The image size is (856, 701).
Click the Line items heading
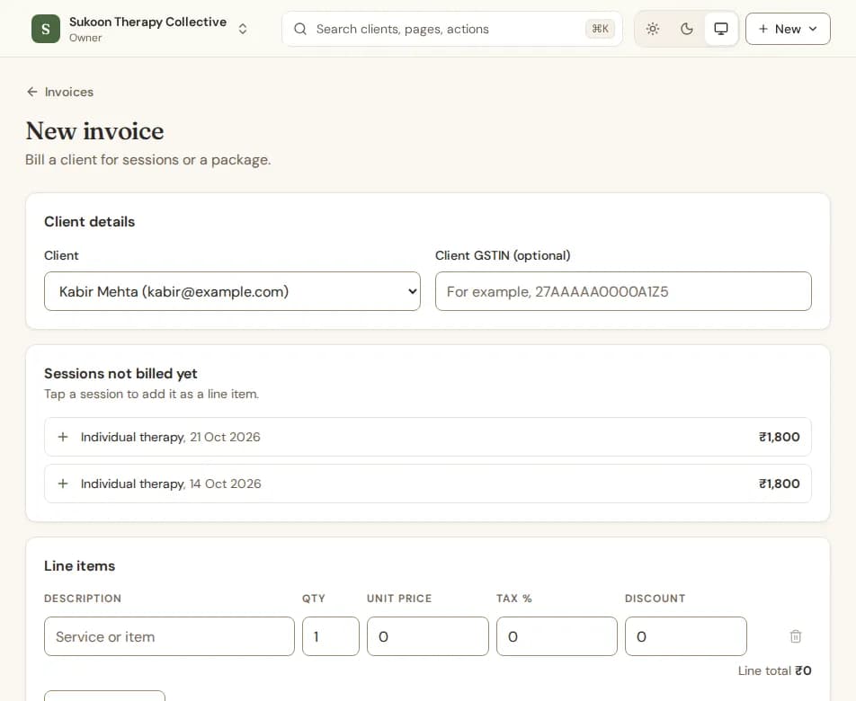click(80, 565)
